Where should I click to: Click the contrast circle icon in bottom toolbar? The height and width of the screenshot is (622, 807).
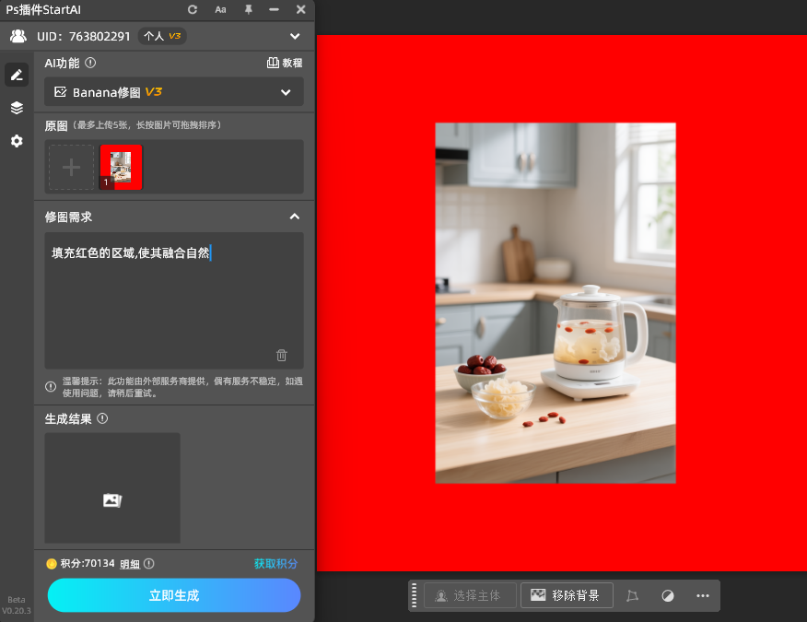pyautogui.click(x=667, y=594)
